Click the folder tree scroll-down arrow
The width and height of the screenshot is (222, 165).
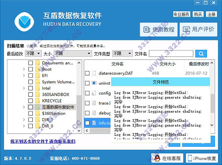click(x=79, y=131)
